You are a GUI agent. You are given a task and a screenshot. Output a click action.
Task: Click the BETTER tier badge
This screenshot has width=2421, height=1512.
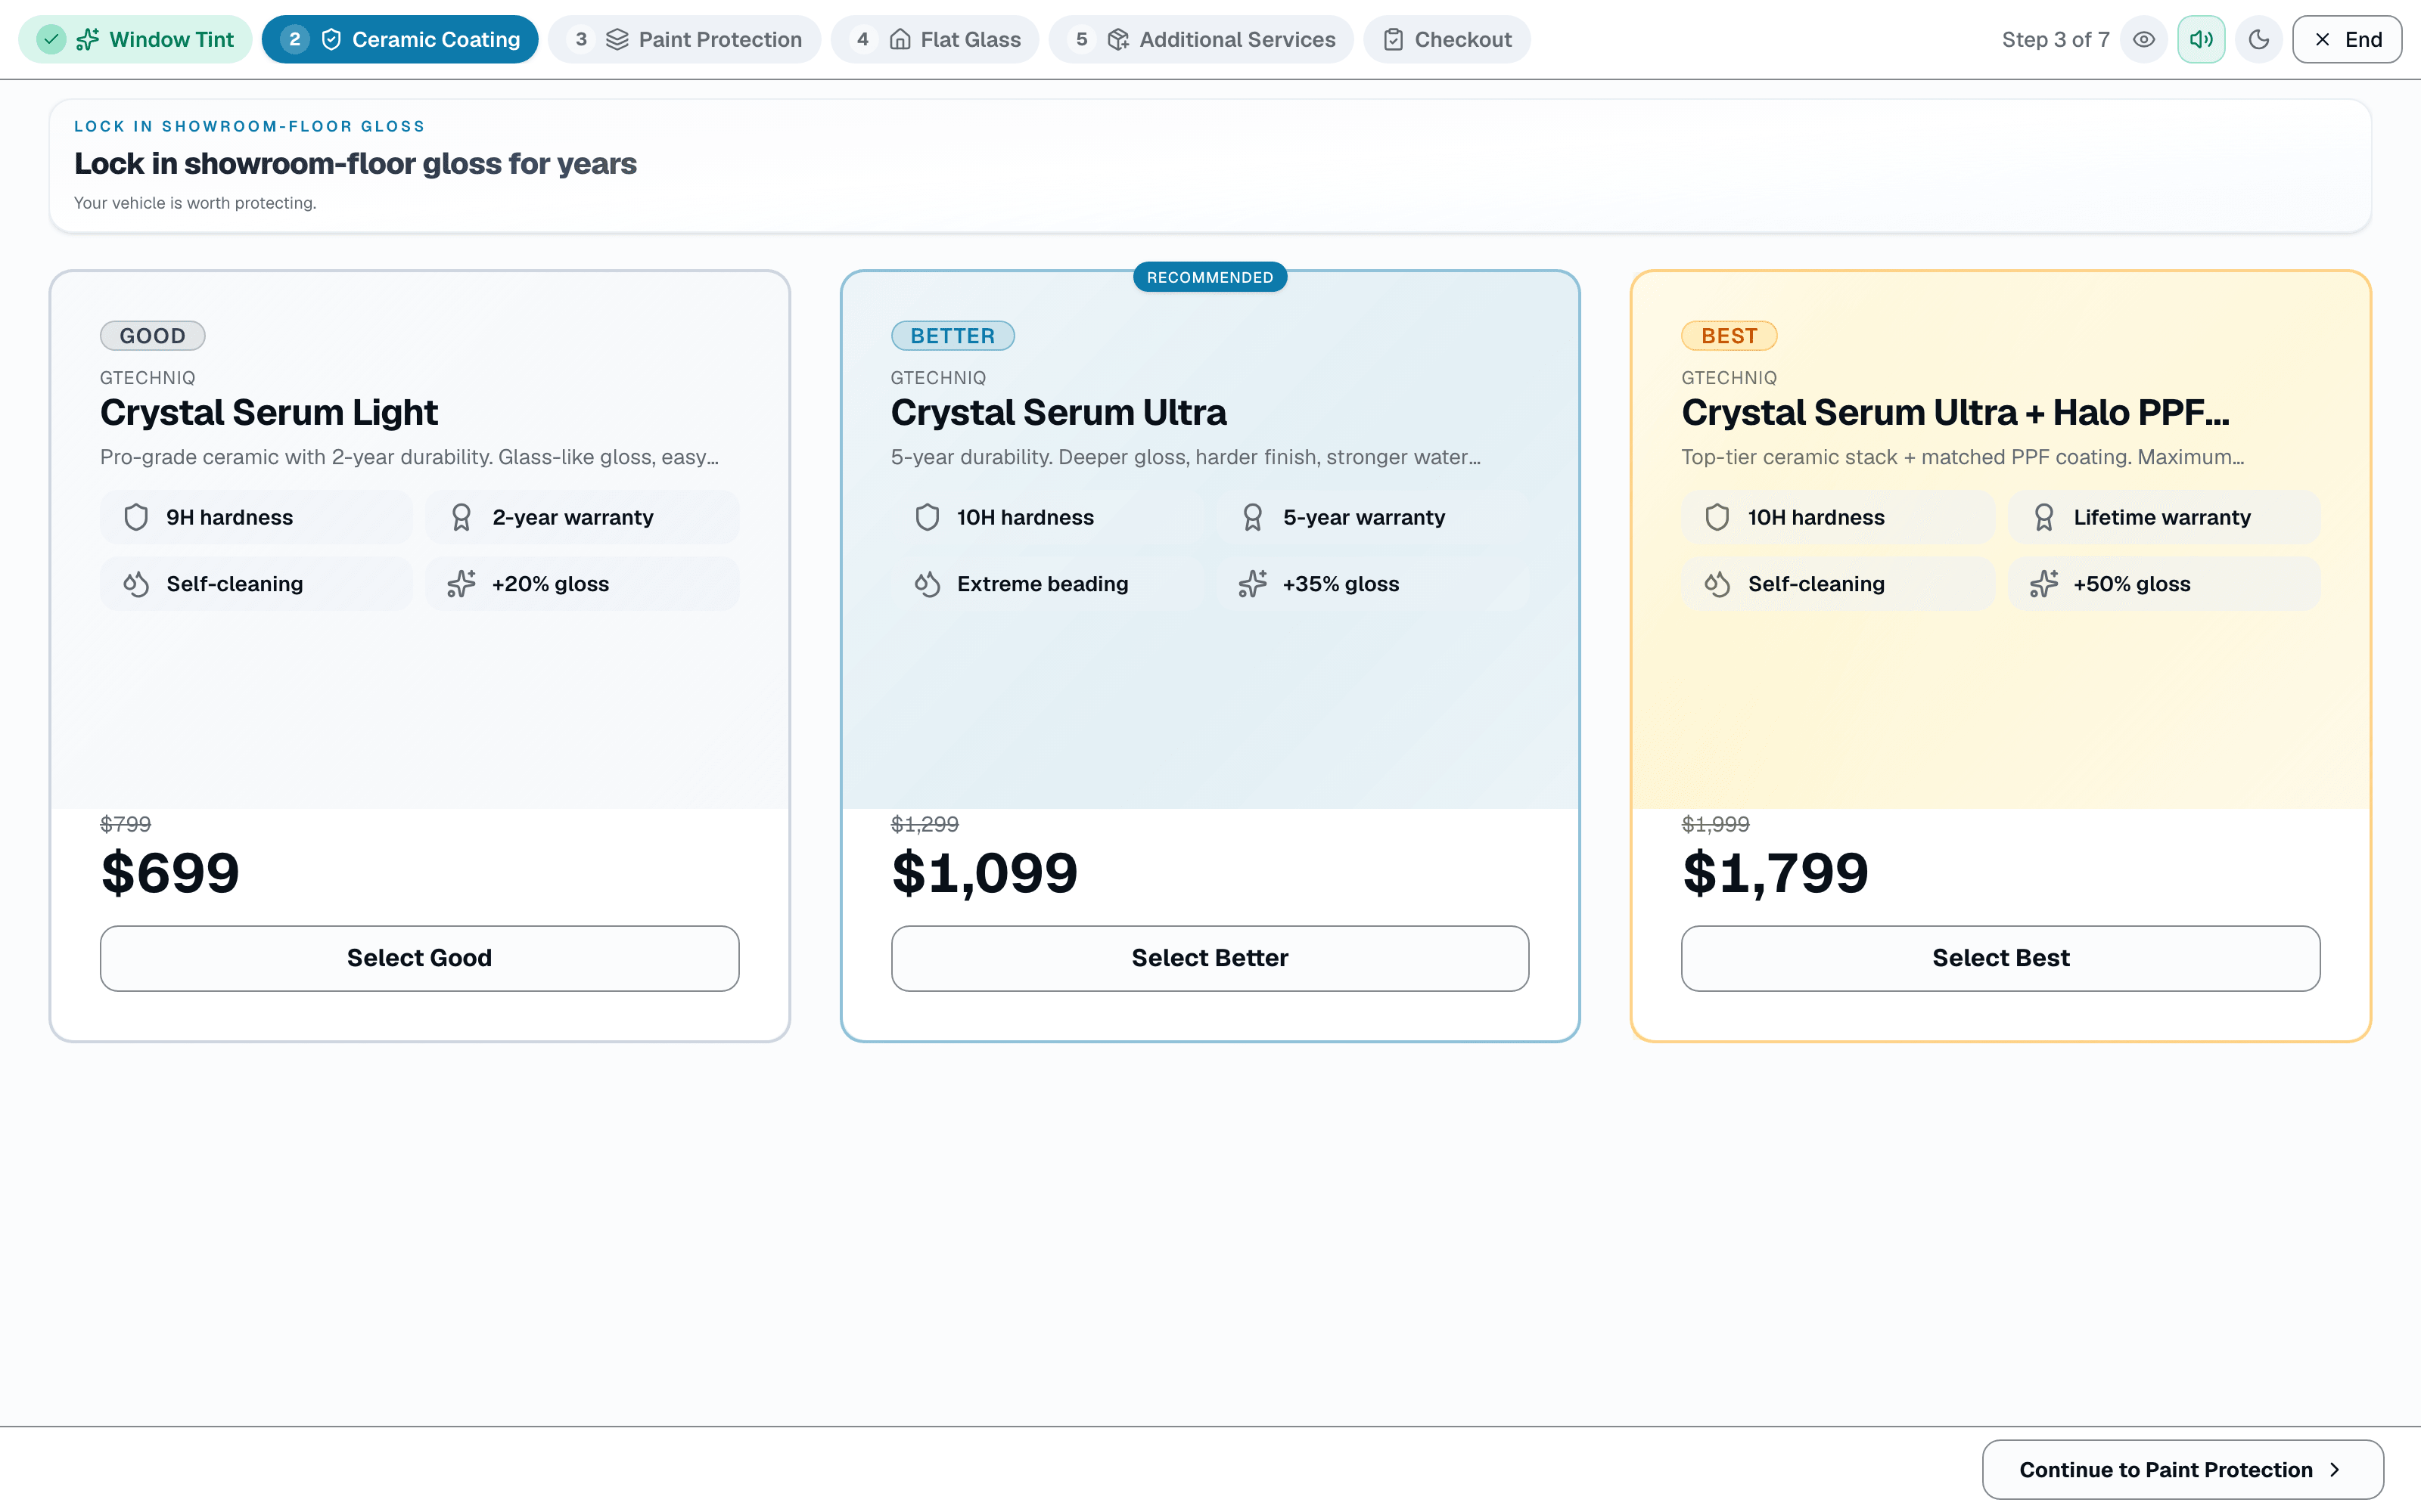click(953, 336)
